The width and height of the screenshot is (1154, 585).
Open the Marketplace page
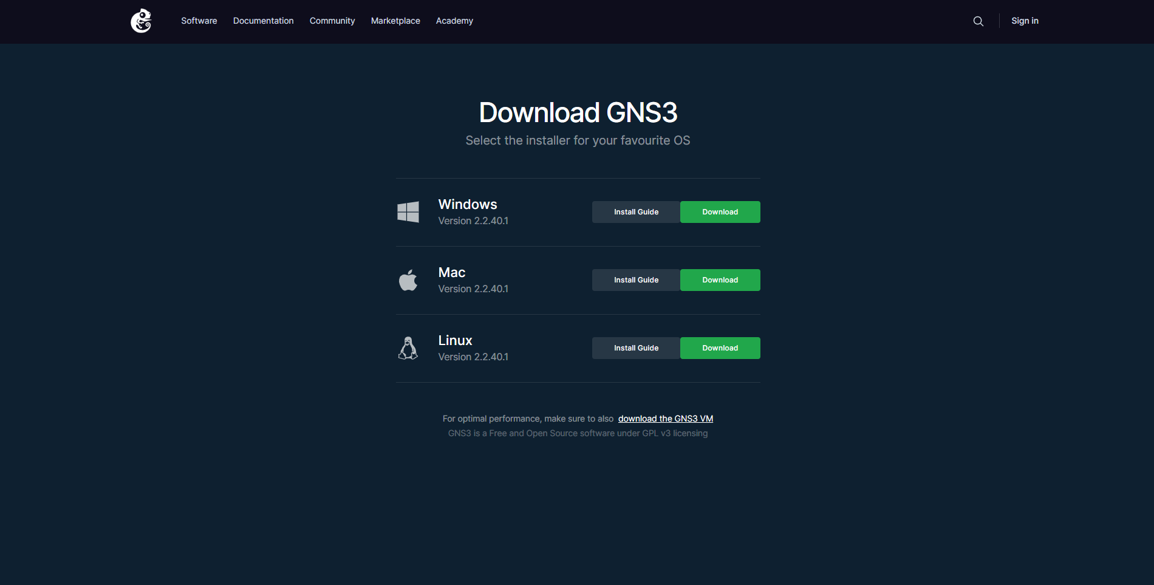pos(395,21)
